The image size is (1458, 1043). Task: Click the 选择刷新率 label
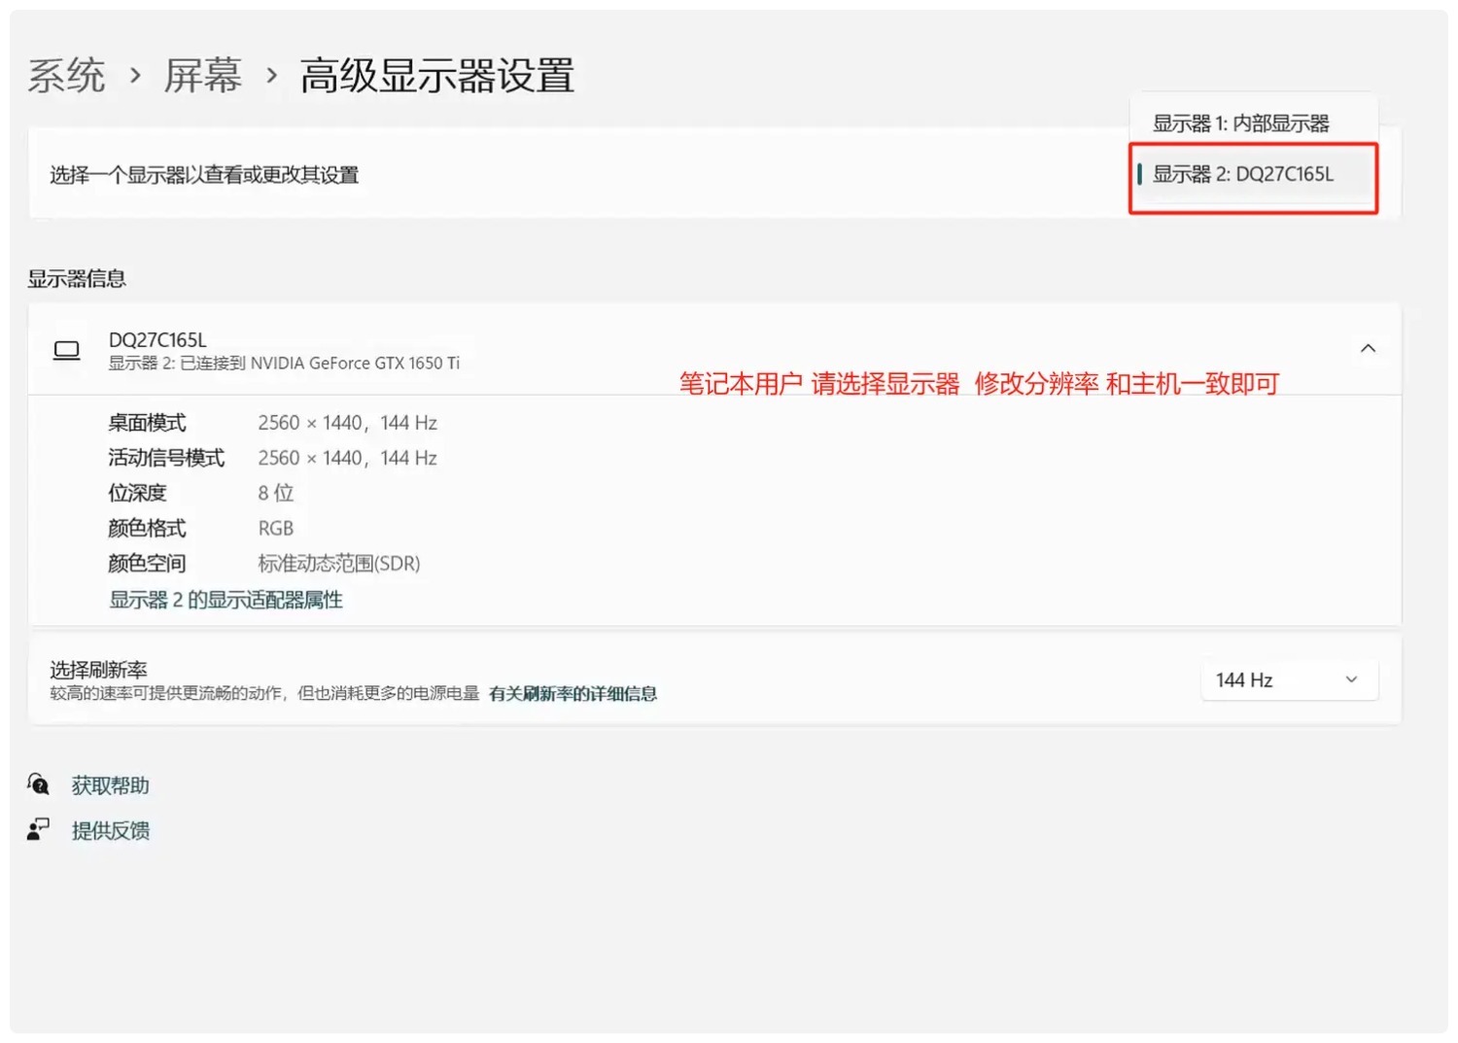coord(98,670)
